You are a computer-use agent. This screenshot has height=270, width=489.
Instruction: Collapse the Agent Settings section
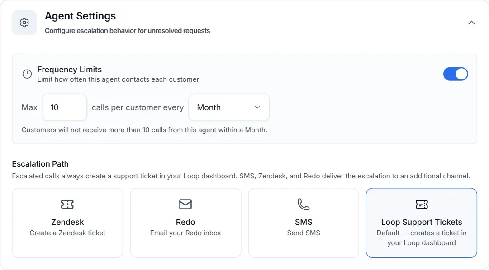[471, 23]
